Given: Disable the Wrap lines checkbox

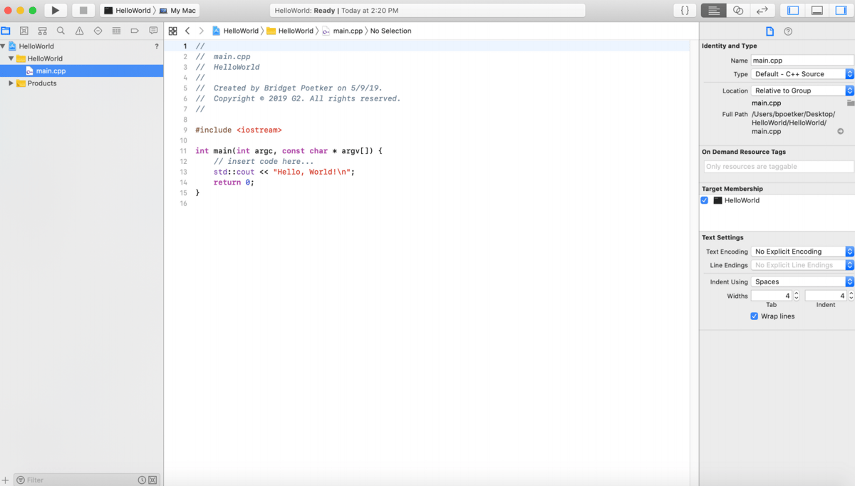Looking at the screenshot, I should [754, 316].
